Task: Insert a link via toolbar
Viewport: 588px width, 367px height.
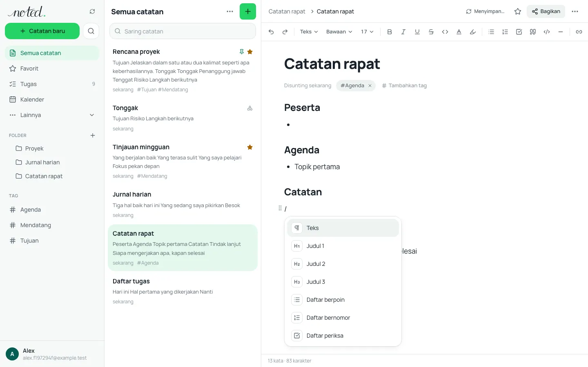Action: (x=579, y=32)
